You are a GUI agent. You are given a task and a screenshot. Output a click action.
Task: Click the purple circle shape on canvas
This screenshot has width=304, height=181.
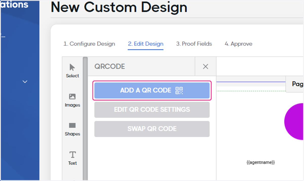(x=294, y=121)
